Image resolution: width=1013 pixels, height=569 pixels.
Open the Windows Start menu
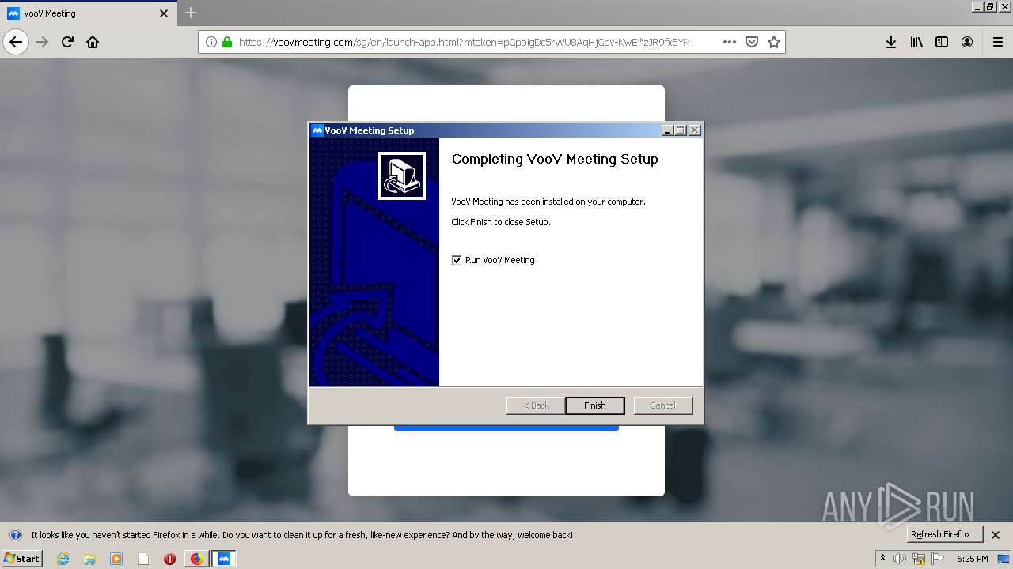click(x=21, y=558)
